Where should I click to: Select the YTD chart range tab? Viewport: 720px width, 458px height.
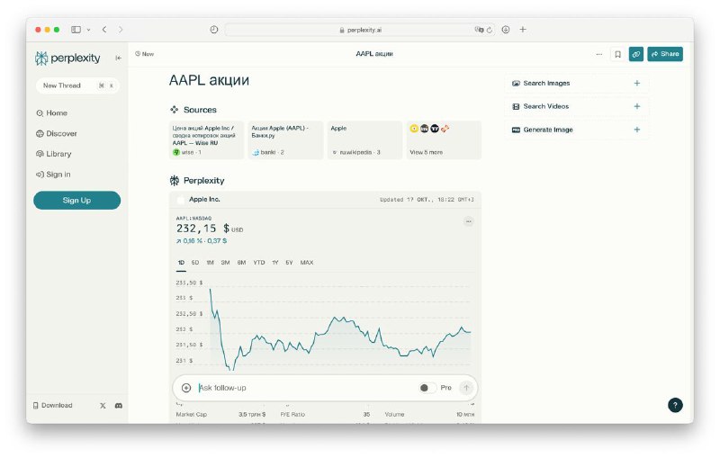tap(259, 263)
